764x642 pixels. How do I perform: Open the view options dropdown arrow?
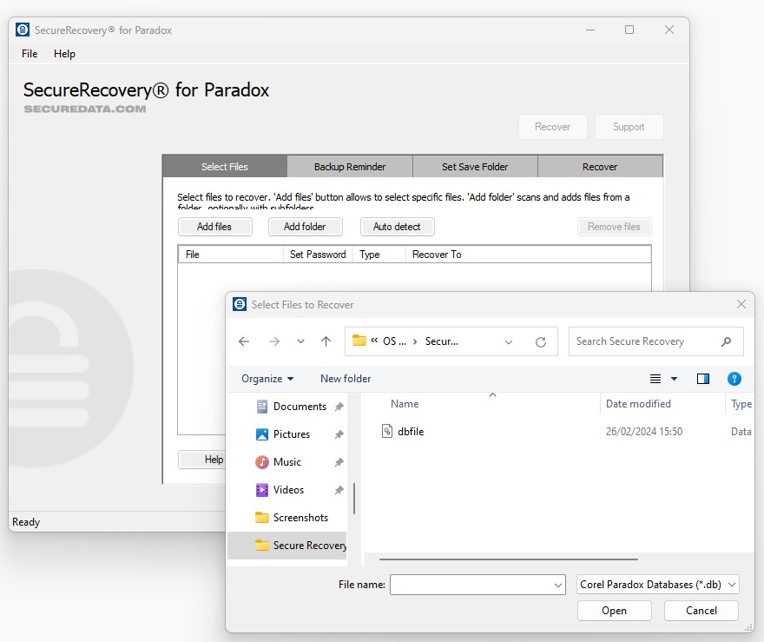coord(674,379)
